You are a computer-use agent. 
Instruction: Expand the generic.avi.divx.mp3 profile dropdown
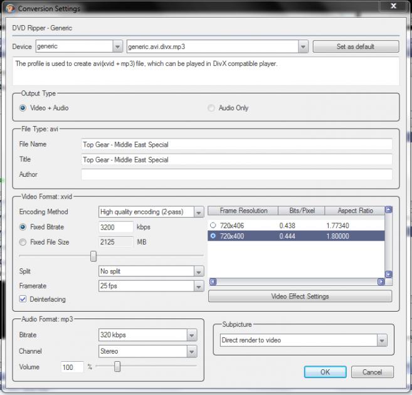(x=304, y=46)
